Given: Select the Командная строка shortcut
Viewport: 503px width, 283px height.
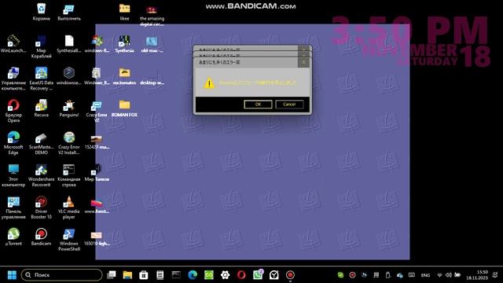Looking at the screenshot, I should (69, 175).
